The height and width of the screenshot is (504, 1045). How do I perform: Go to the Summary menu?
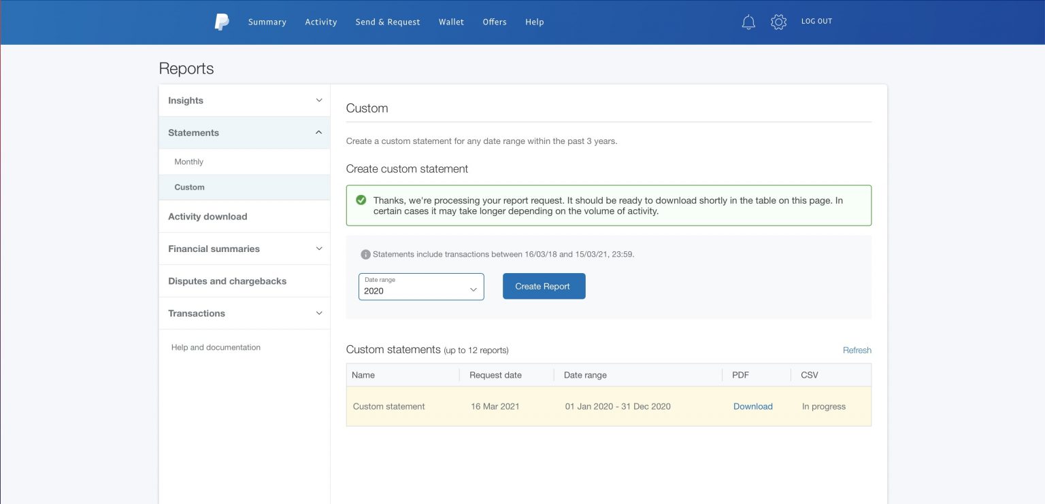(x=267, y=22)
